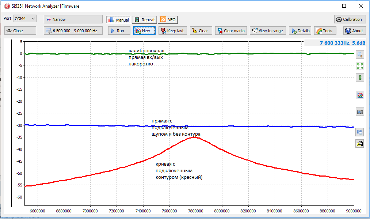Image resolution: width=370 pixels, height=219 pixels.
Task: Click the Clear marks button
Action: click(231, 31)
